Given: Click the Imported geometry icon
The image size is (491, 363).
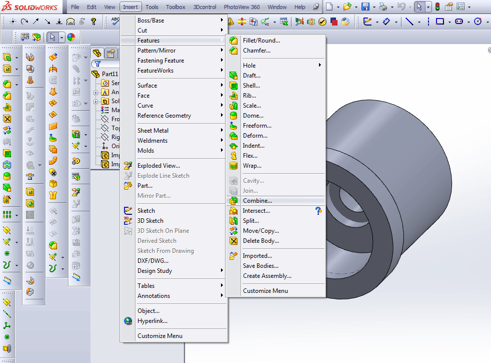Looking at the screenshot, I should 233,256.
